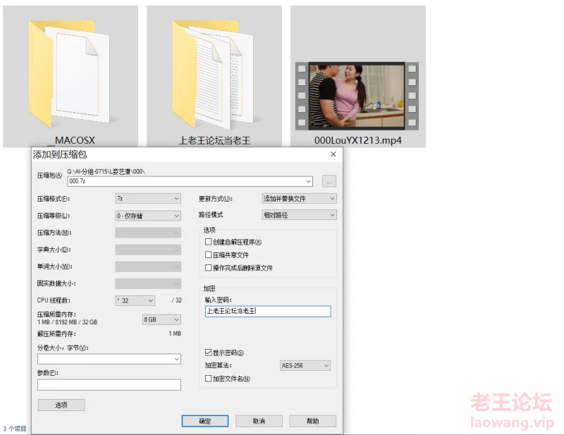The image size is (564, 435).
Task: Select the 000LouYX1213.mp4 video thumbnail
Action: coord(357,96)
